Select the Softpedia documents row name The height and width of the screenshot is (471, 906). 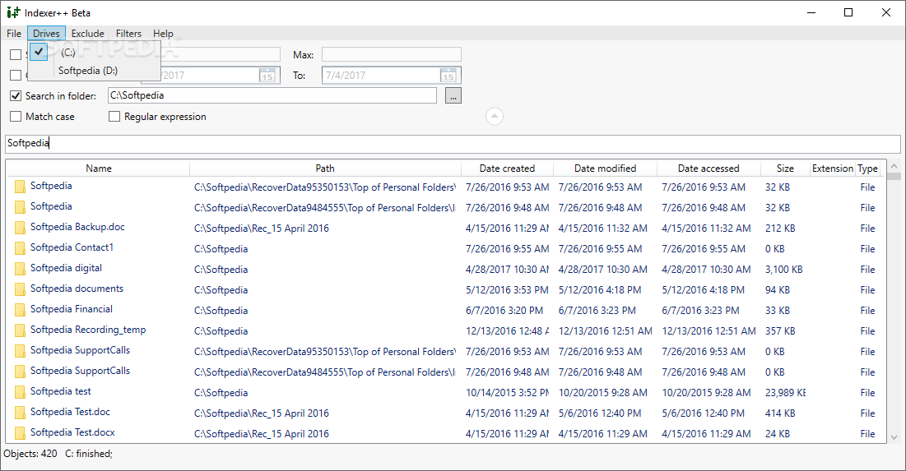pos(77,288)
